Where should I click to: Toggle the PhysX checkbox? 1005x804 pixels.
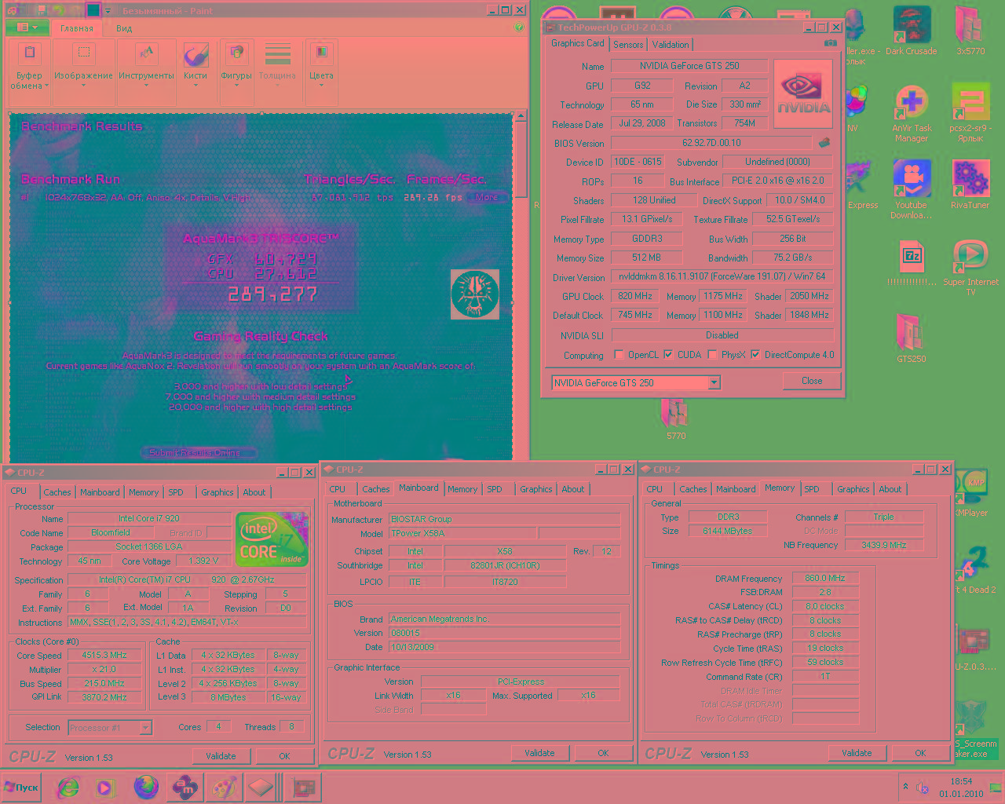[712, 355]
